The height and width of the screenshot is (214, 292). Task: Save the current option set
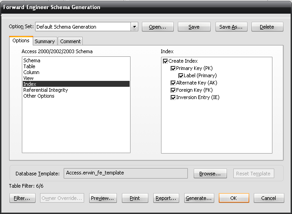(194, 27)
